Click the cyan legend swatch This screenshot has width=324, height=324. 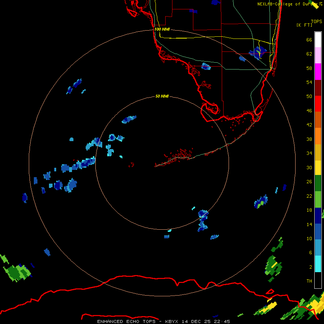pos(318,264)
